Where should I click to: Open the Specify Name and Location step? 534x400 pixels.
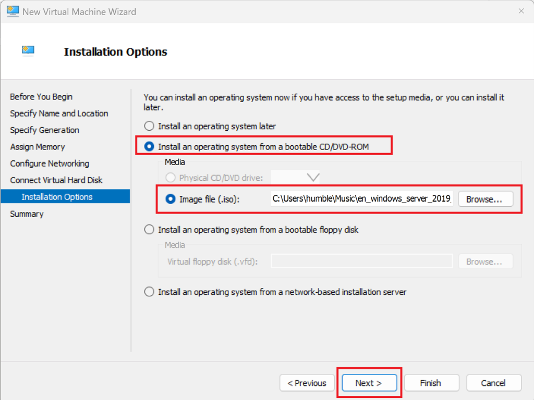coord(59,114)
